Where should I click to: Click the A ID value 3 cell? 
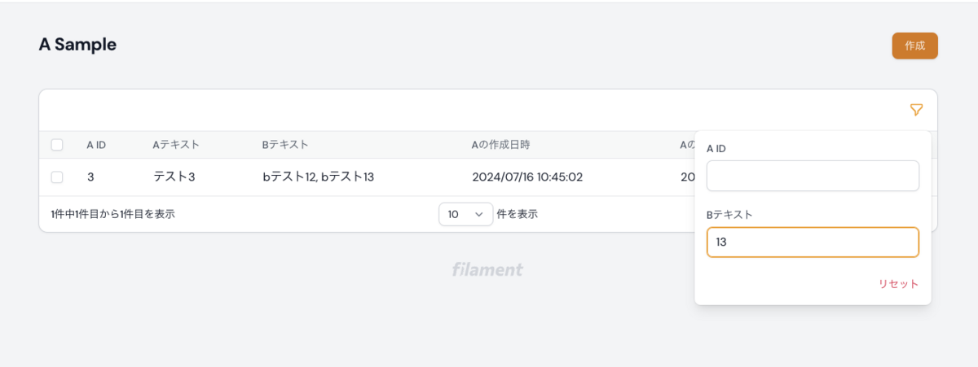coord(90,177)
